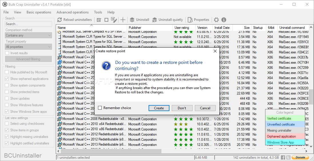
Task: Click the icon of the 11.38 MB CLR Types row
Action: [59, 42]
